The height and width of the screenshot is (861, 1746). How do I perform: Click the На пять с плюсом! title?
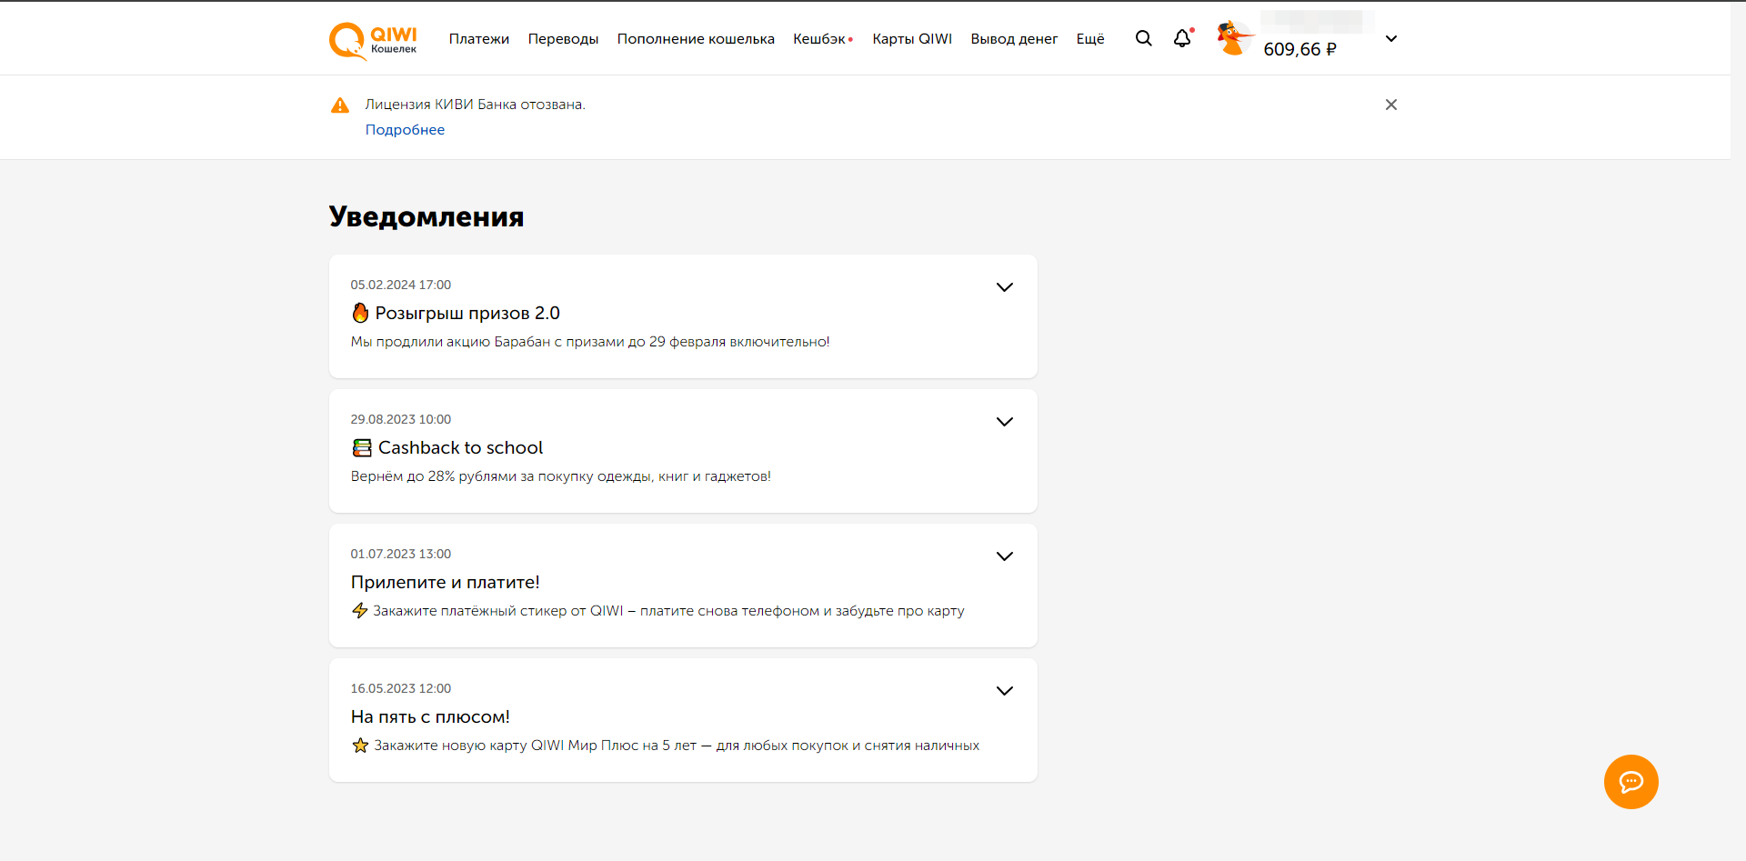pyautogui.click(x=430, y=716)
